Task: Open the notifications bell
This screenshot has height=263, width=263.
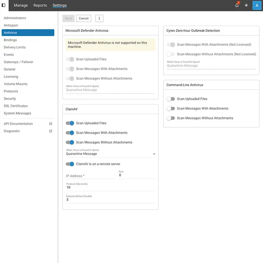Action: (x=237, y=5)
